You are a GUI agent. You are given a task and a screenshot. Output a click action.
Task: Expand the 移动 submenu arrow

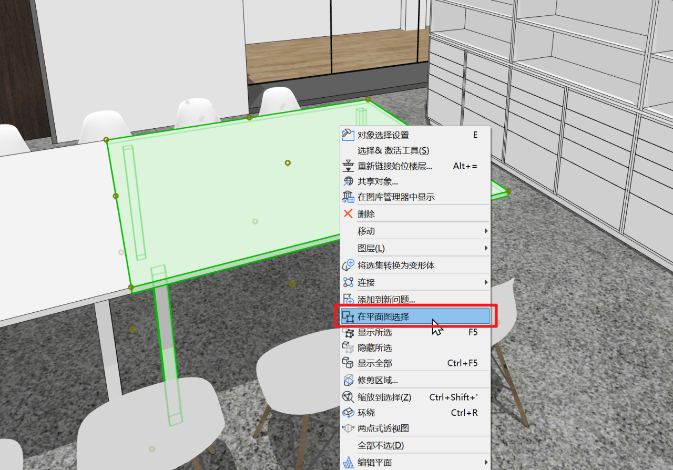pyautogui.click(x=485, y=230)
